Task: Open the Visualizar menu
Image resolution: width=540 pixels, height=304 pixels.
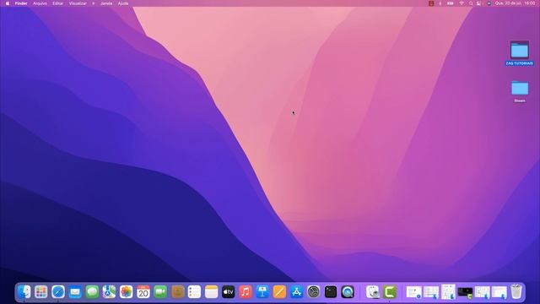Action: tap(78, 3)
